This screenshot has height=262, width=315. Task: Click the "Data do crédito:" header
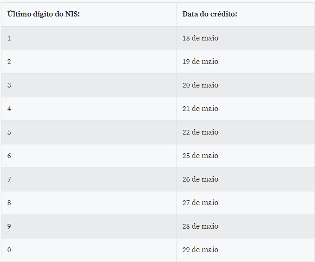pos(209,14)
